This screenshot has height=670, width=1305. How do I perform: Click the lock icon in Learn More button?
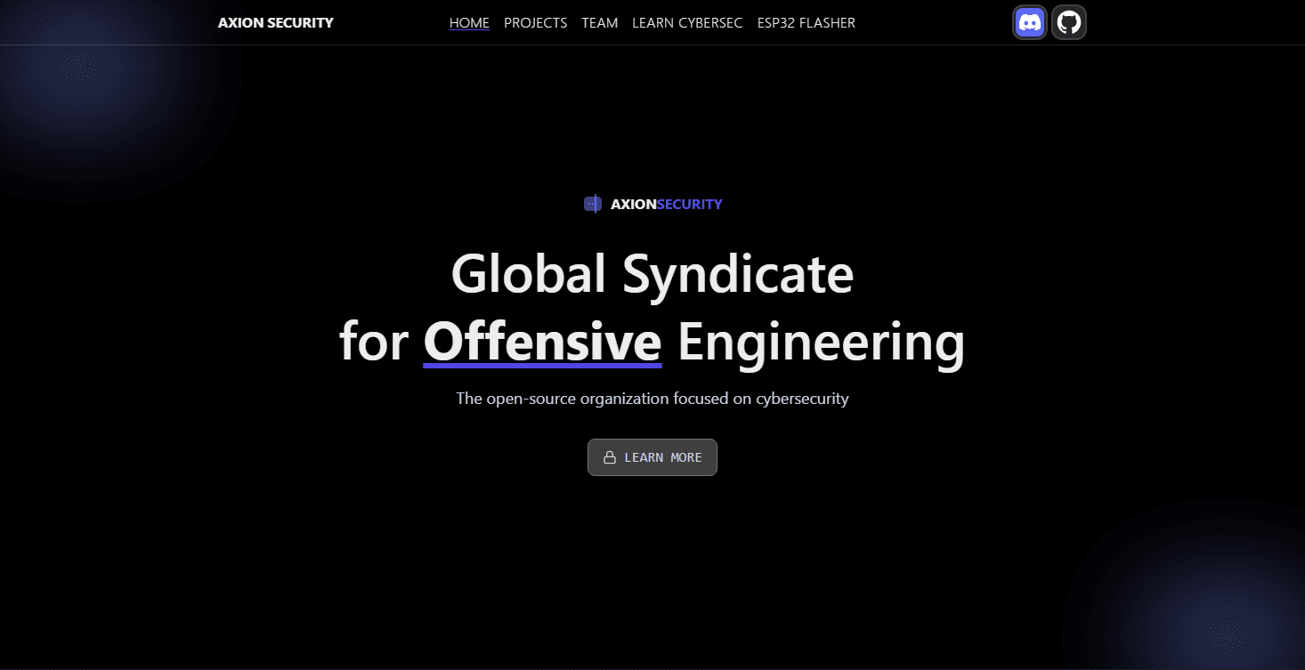coord(610,457)
